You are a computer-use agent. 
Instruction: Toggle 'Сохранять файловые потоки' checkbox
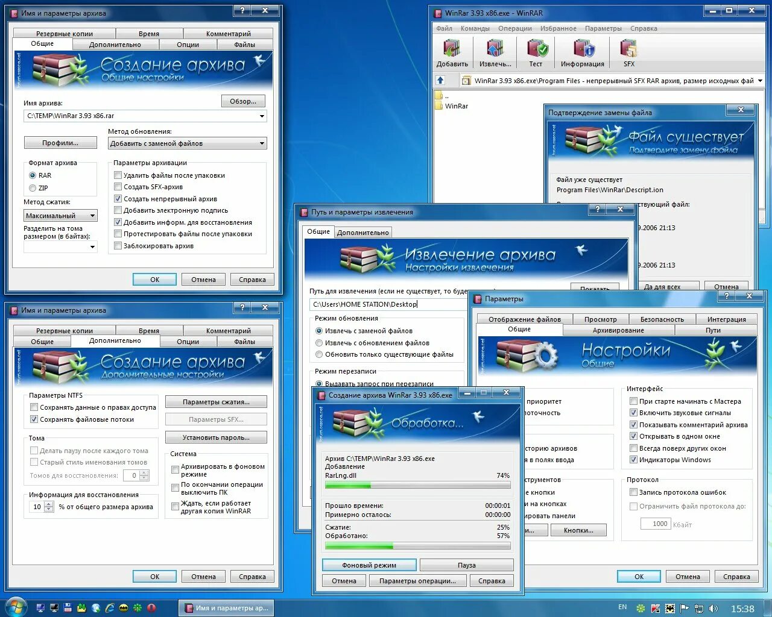point(34,419)
